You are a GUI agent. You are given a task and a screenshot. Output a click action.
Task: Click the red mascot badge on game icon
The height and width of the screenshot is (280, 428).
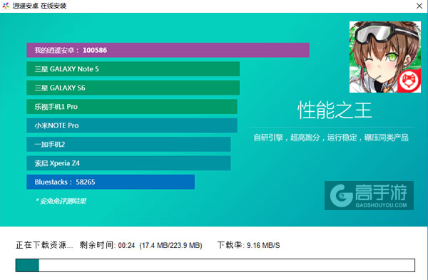pyautogui.click(x=409, y=81)
